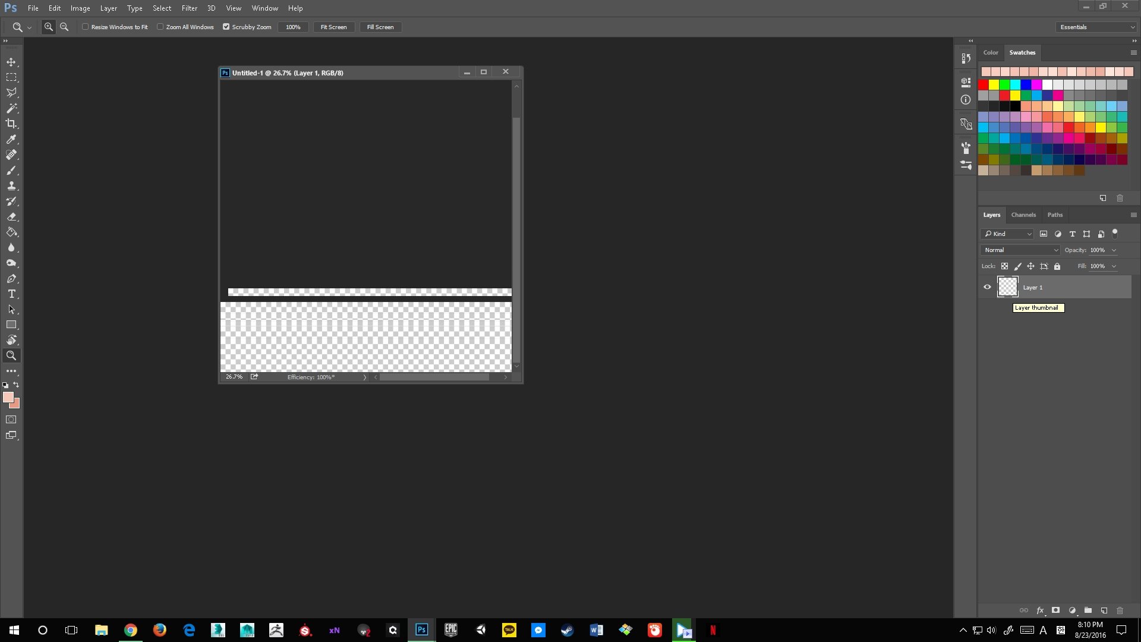Toggle Lock all padlock
1141x642 pixels.
[1057, 266]
